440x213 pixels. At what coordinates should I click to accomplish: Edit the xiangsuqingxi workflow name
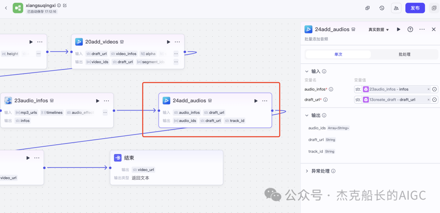(x=65, y=5)
